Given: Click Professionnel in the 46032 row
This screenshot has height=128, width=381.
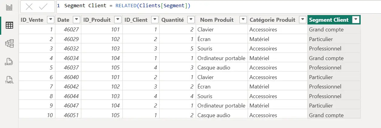Looking at the screenshot, I should pos(325,49).
